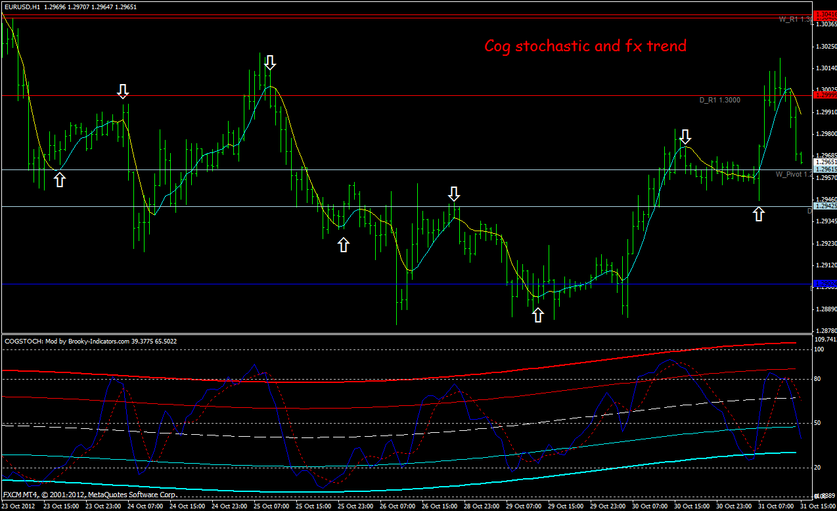Click the 100 level on stochastic scale

click(x=819, y=349)
